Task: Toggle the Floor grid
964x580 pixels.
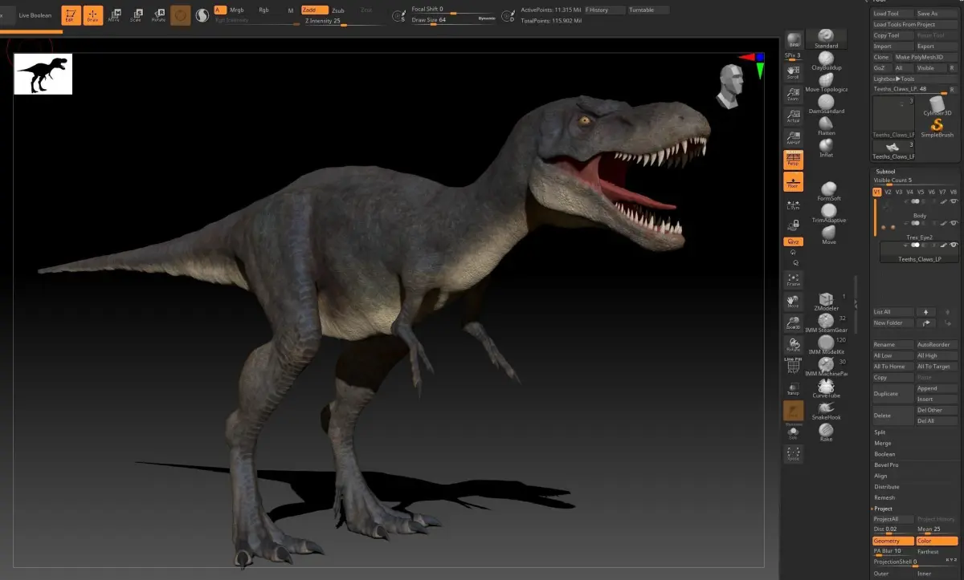Action: click(x=793, y=181)
